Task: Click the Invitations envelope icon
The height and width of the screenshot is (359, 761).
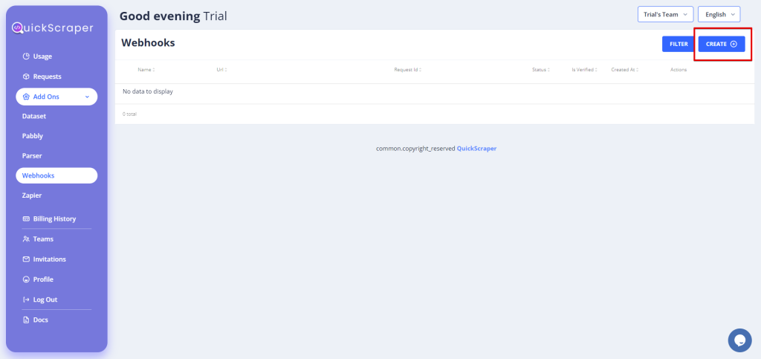Action: 26,259
